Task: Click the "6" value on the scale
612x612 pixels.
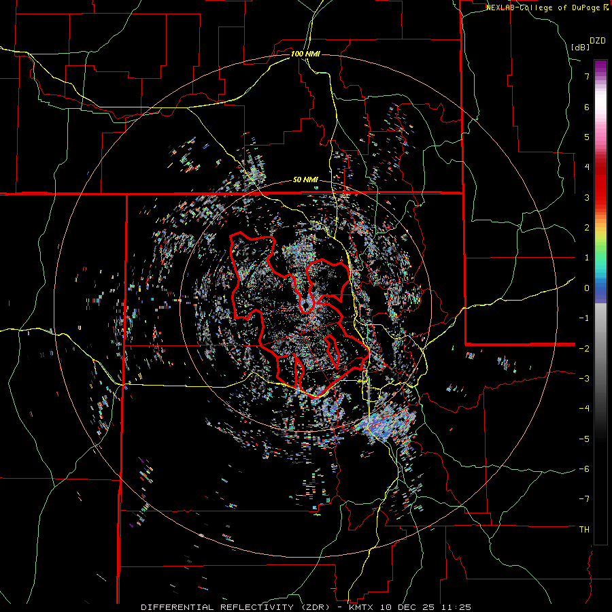Action: coord(587,107)
